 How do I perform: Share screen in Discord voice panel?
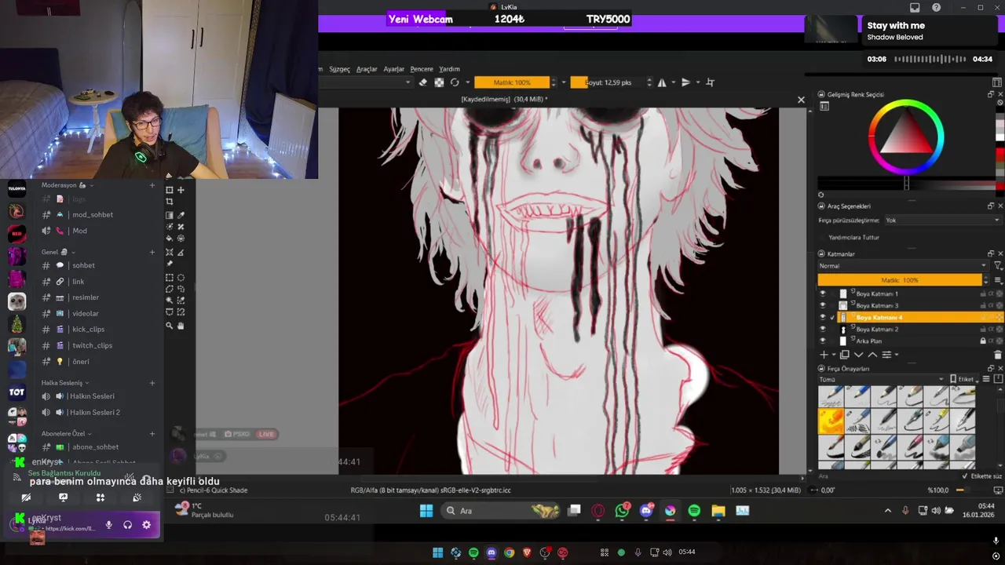[64, 497]
